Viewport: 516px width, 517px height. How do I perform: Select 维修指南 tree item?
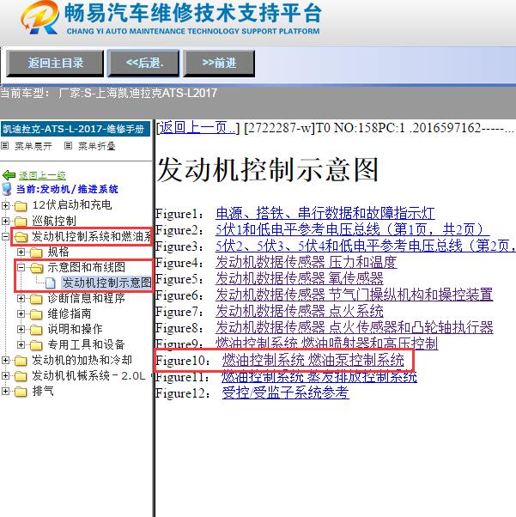tap(70, 313)
